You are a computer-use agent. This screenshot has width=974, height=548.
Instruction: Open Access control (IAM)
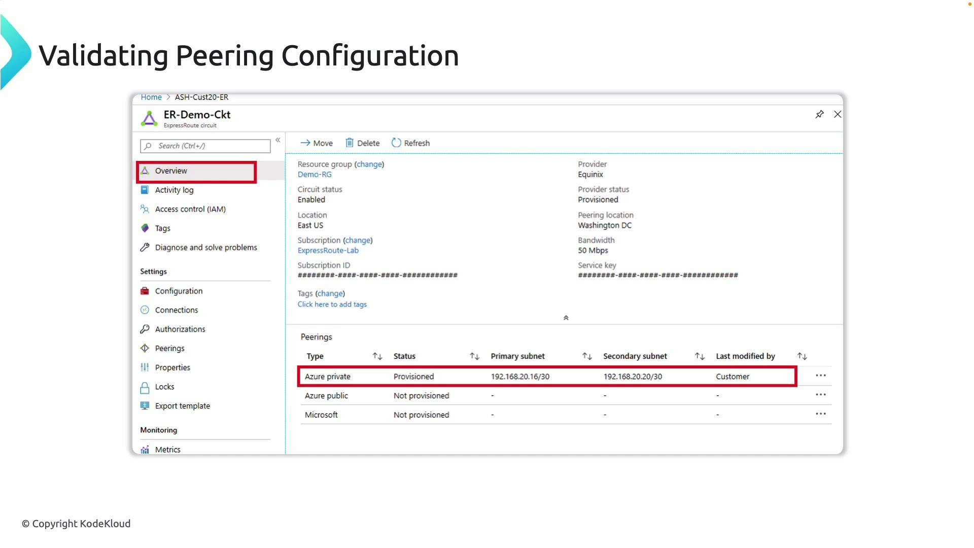(x=190, y=209)
